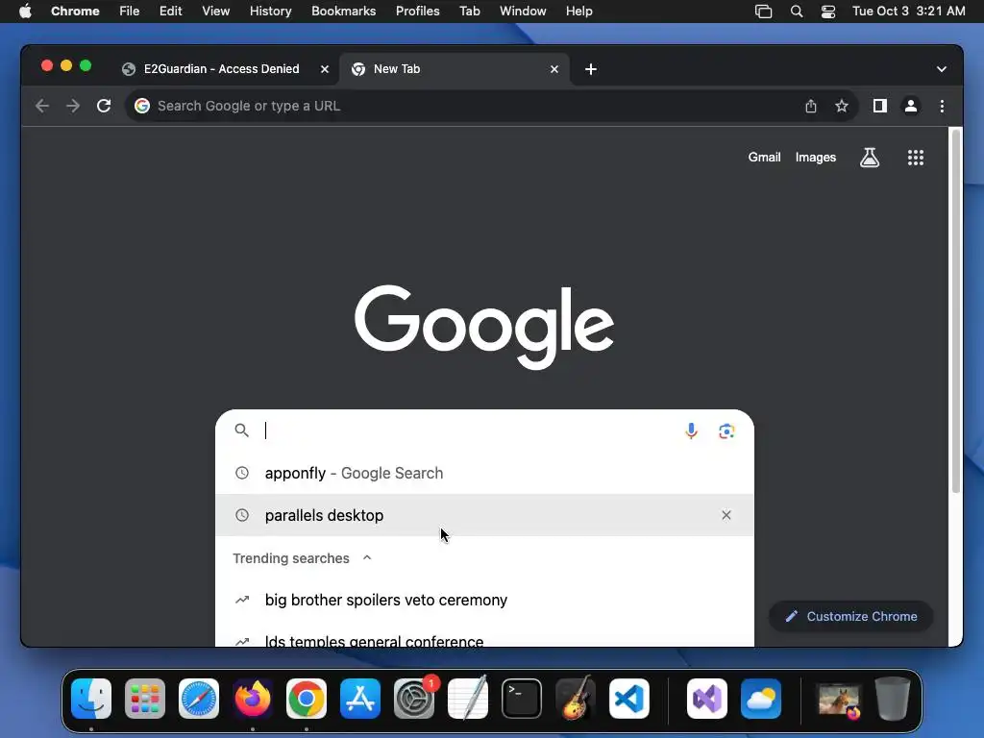Click Chrome icon in the dock
984x738 pixels.
(x=307, y=699)
